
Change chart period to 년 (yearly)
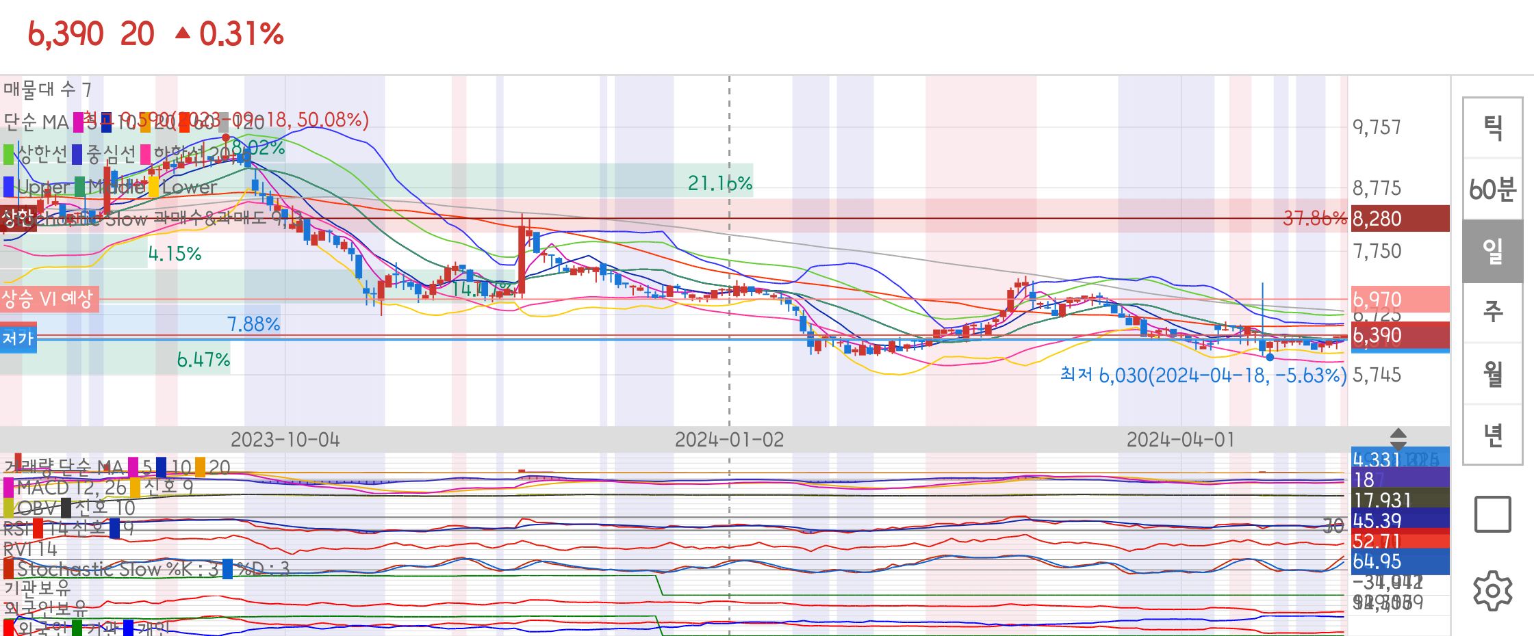[1492, 434]
